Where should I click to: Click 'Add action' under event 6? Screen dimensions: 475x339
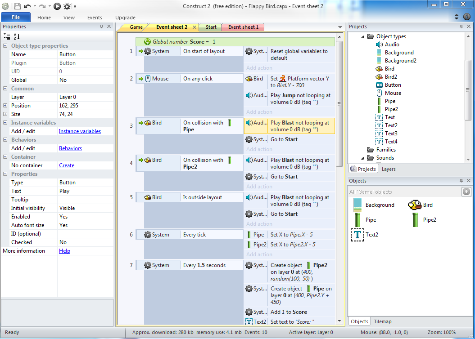click(x=259, y=254)
